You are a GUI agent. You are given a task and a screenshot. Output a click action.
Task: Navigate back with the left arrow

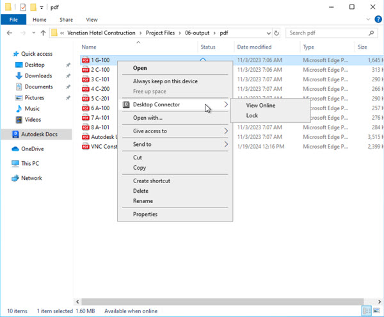tap(10, 33)
